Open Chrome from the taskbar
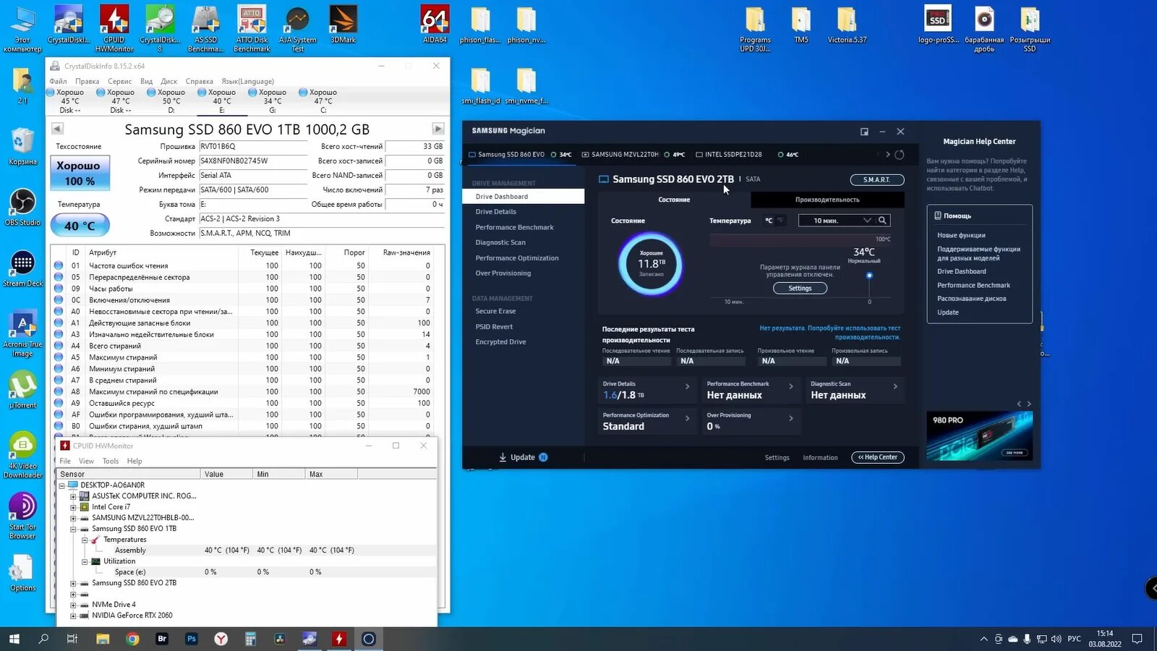This screenshot has width=1157, height=651. 132,639
